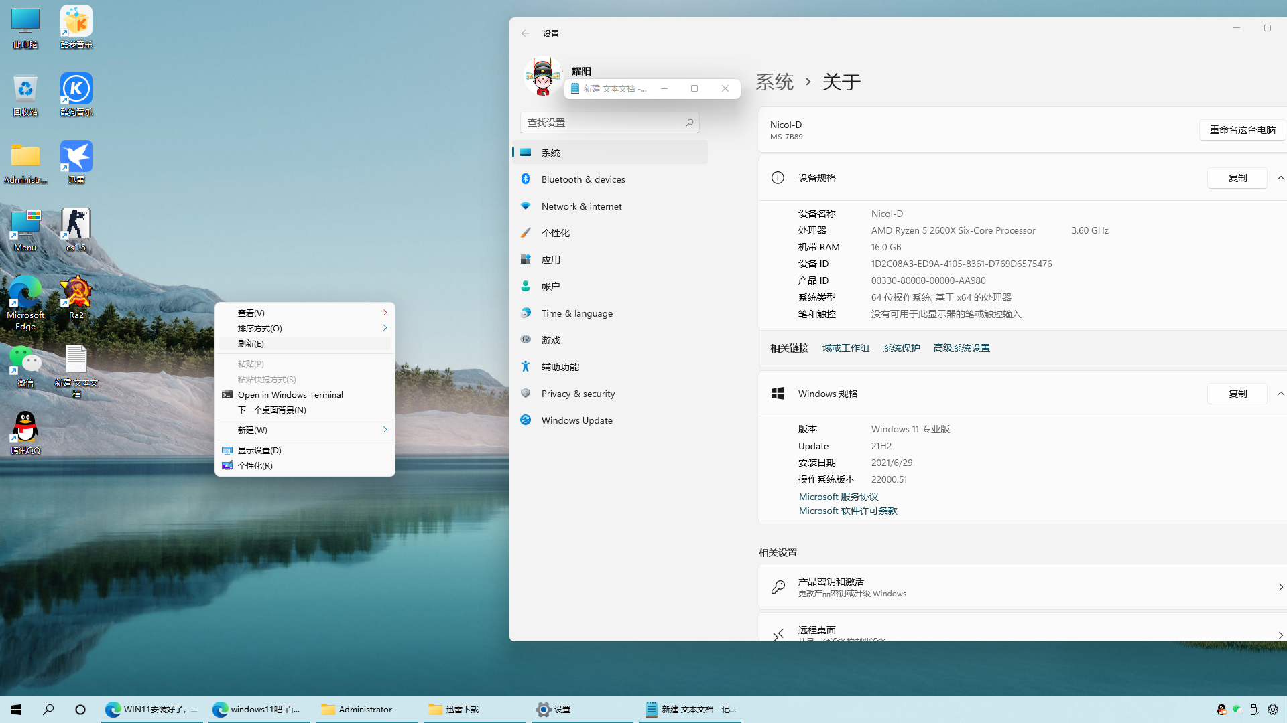Select the Administrator folder on desktop
This screenshot has height=723, width=1287.
coord(25,163)
